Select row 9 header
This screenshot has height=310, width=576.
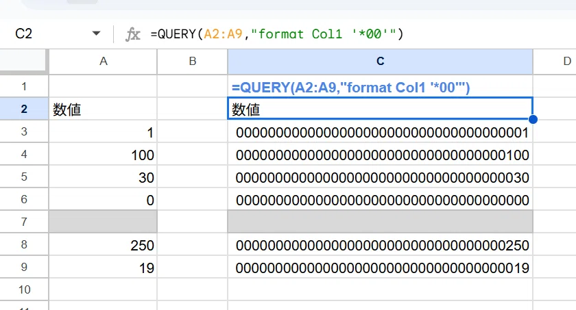[24, 267]
